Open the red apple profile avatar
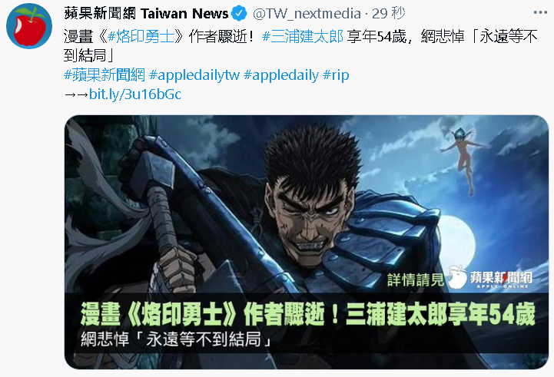This screenshot has width=554, height=377. [29, 26]
